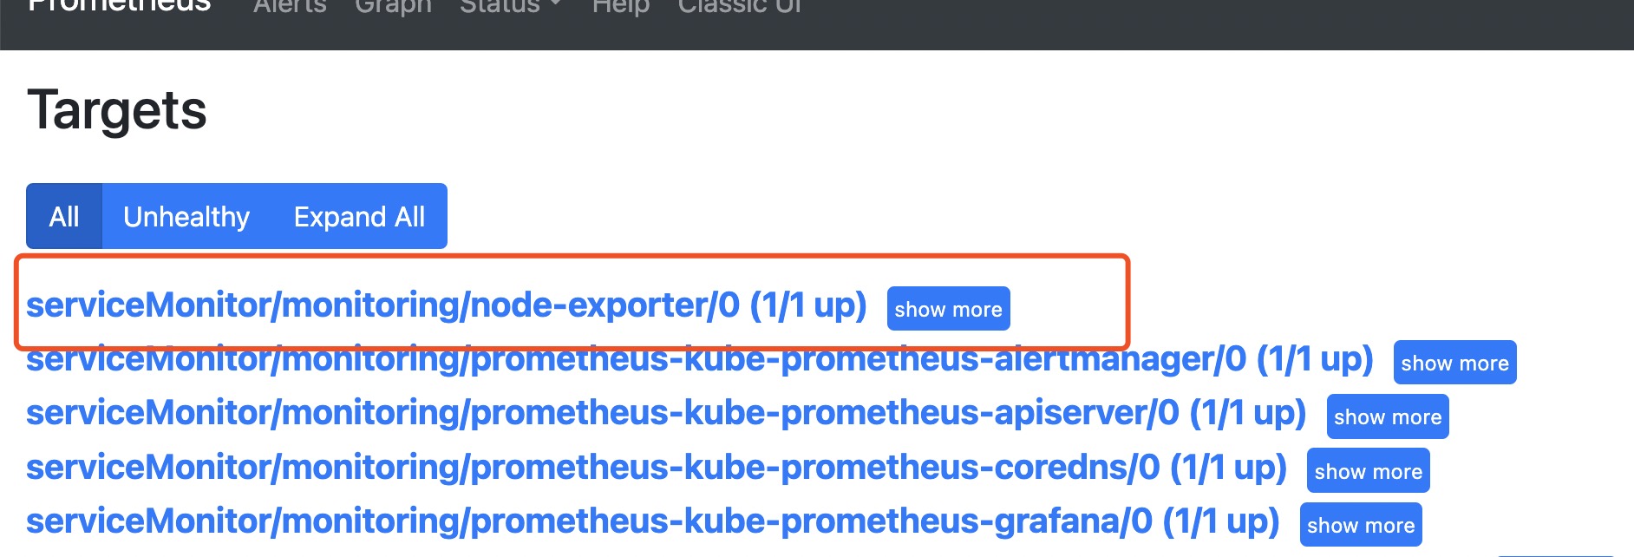Open node-exporter/0 target pool link
Image resolution: width=1634 pixels, height=557 pixels.
(x=446, y=305)
